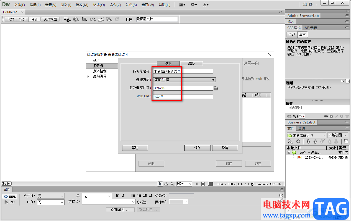351x221 pixels.
Task: Select CSS mode in Properties panel
Action: pyautogui.click(x=10, y=202)
